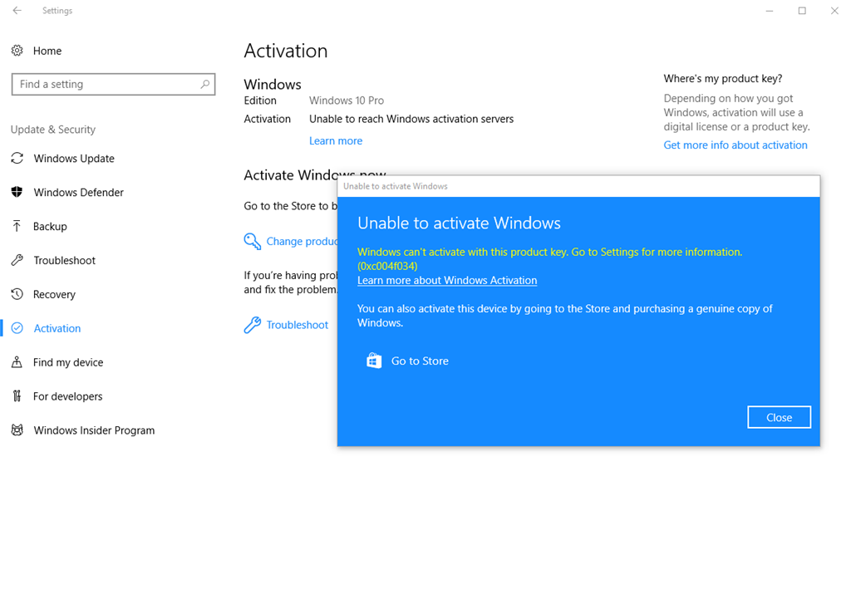Click the back arrow in Settings

click(x=17, y=10)
